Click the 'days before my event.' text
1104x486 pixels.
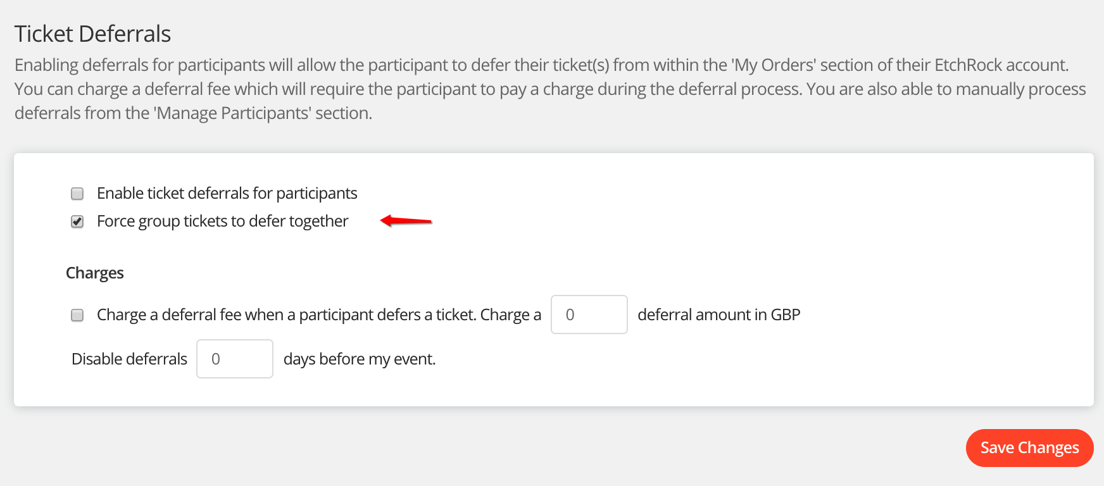pyautogui.click(x=359, y=359)
